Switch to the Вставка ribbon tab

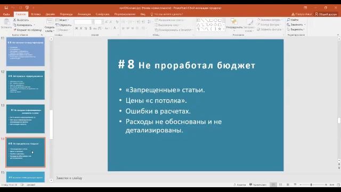click(x=36, y=14)
